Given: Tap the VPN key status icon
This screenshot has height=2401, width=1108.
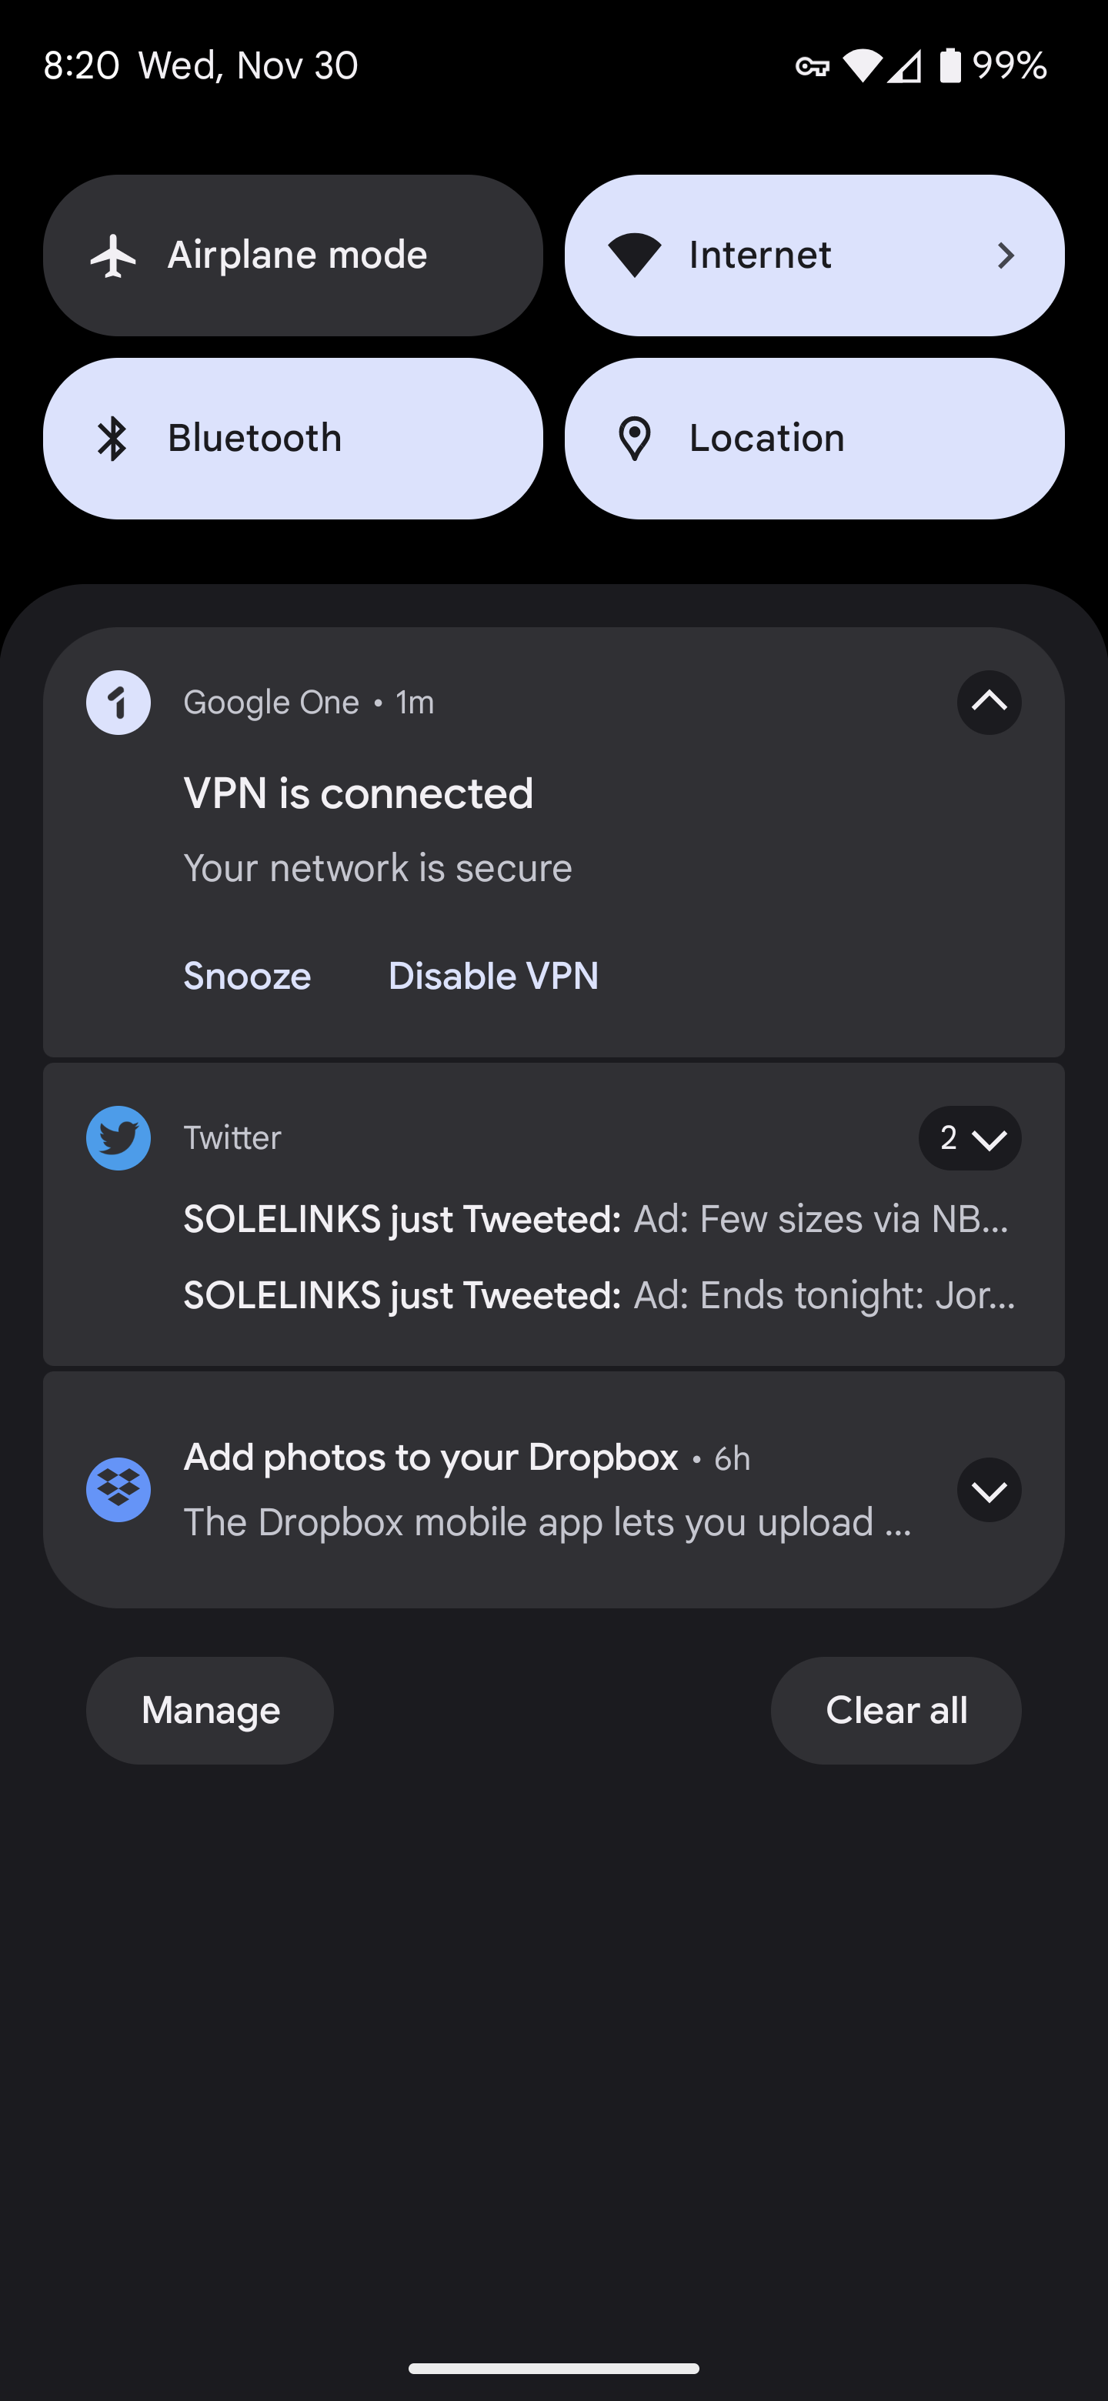Looking at the screenshot, I should coord(812,66).
